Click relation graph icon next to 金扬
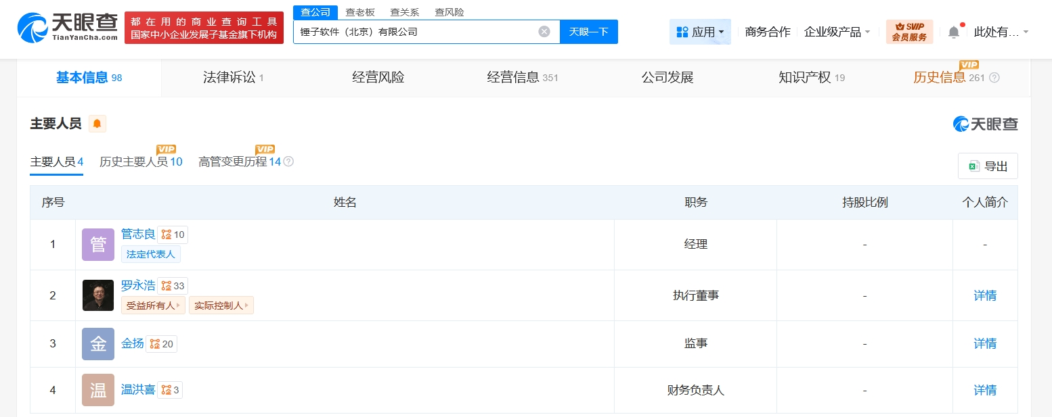1052x417 pixels. pyautogui.click(x=154, y=344)
